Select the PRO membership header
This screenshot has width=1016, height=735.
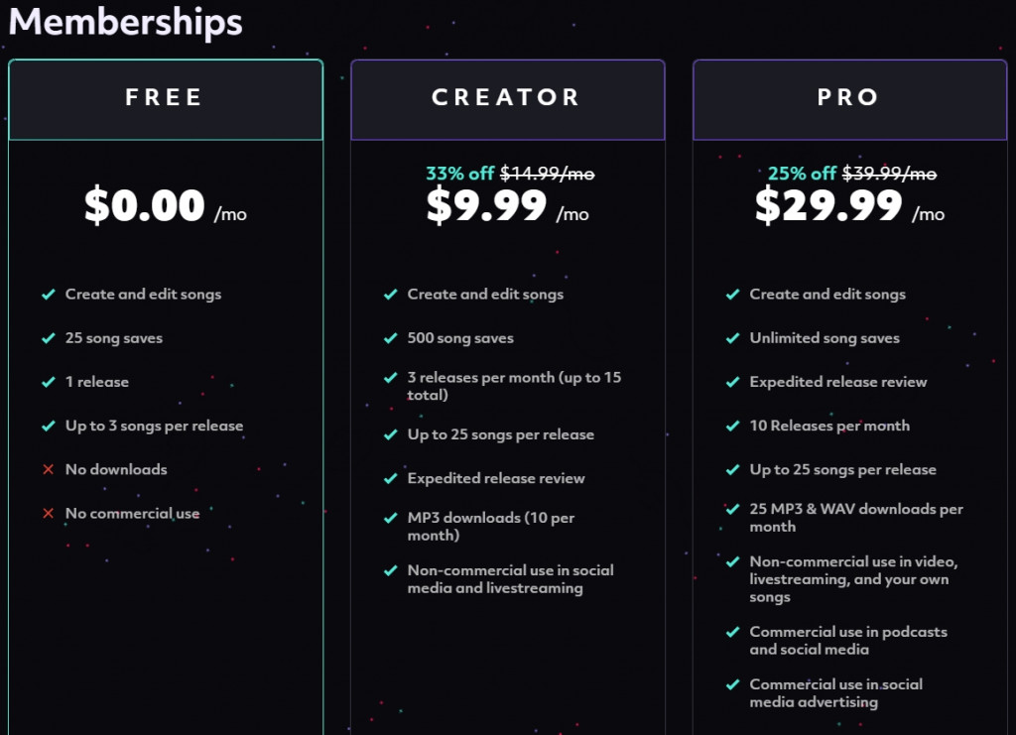click(x=848, y=98)
